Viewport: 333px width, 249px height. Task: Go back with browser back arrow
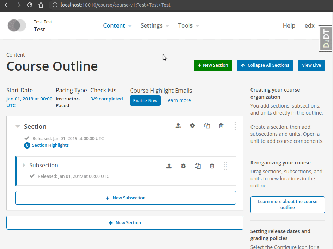pos(7,5)
